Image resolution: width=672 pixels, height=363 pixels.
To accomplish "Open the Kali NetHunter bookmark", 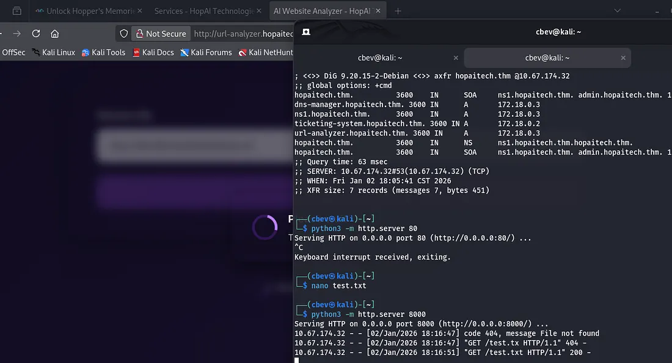I will [x=266, y=53].
